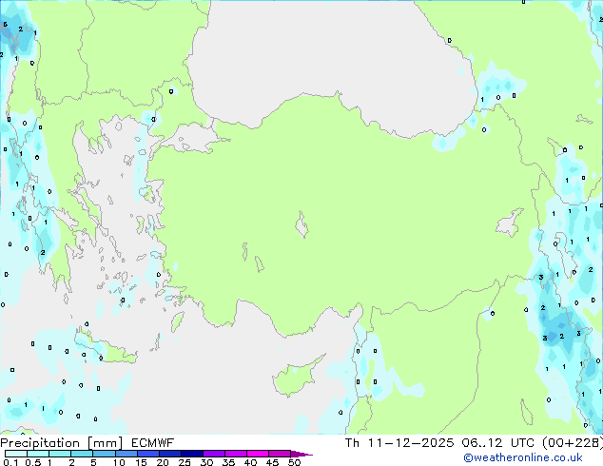Click the Crete island on the map
Screen dimensions: 603x466
(x=106, y=348)
